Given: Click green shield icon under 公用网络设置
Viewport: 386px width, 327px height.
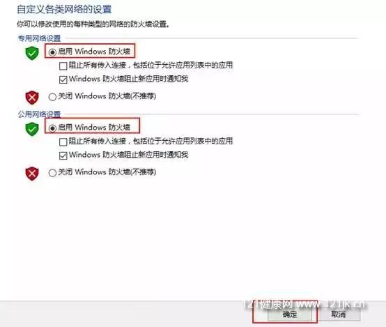Looking at the screenshot, I should tap(32, 129).
